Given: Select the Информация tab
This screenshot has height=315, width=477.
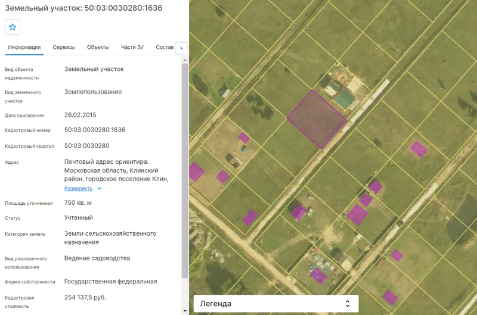Looking at the screenshot, I should [x=24, y=48].
